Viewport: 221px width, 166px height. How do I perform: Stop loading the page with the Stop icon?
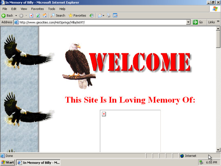pyautogui.click(x=31, y=16)
